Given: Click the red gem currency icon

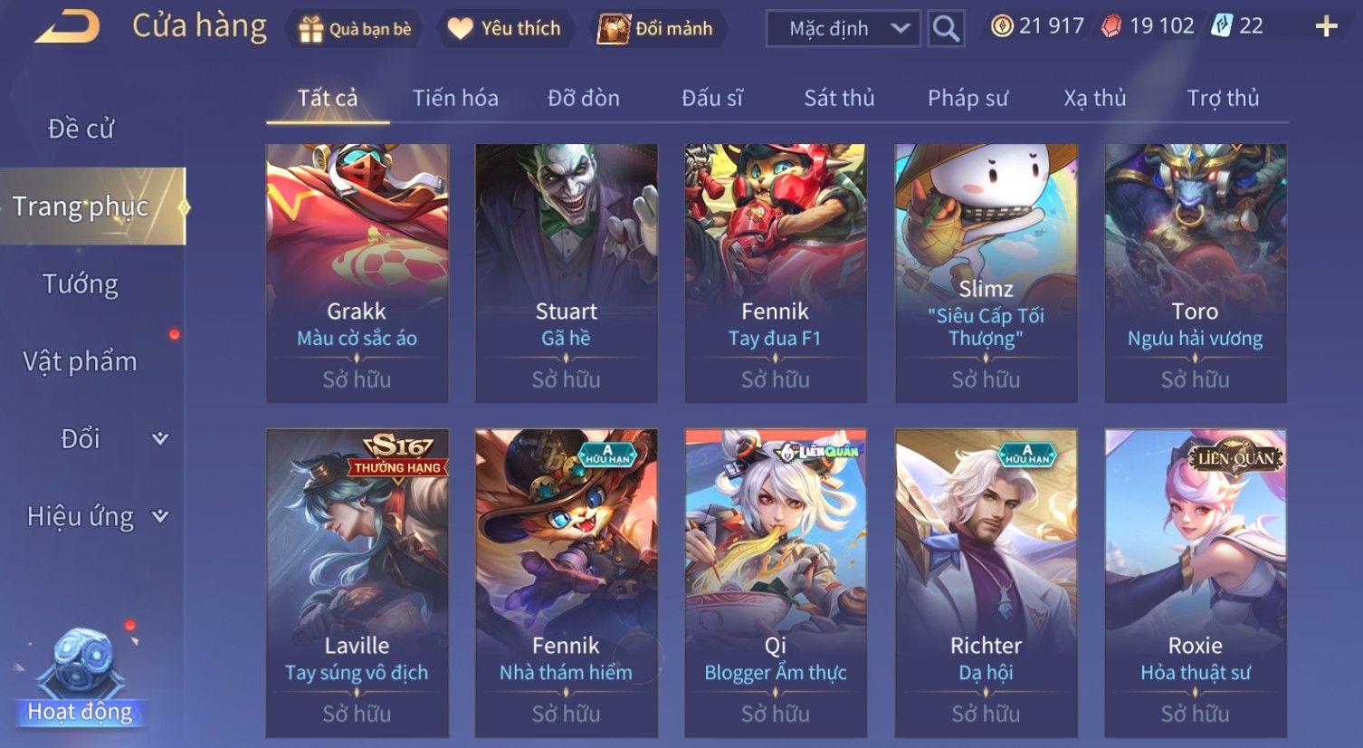Looking at the screenshot, I should pos(1111,26).
